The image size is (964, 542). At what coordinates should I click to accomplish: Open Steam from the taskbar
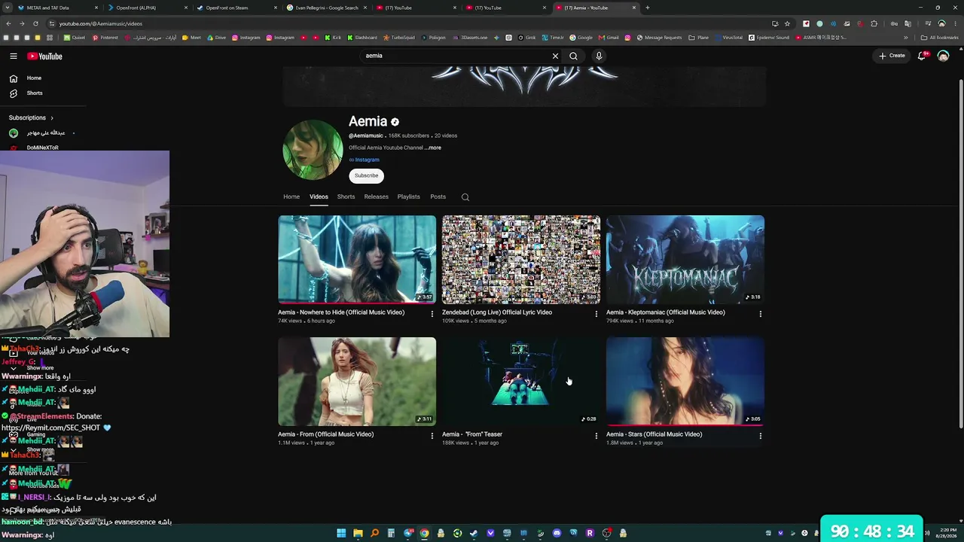coord(474,533)
